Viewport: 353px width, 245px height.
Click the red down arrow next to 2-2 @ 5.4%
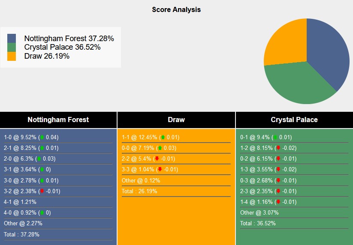(x=157, y=159)
